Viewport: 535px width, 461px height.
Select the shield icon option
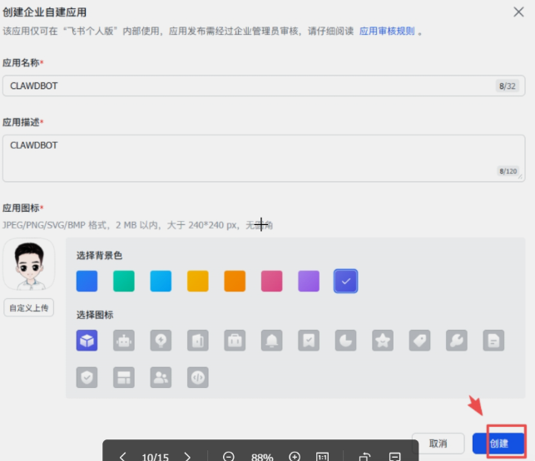87,377
